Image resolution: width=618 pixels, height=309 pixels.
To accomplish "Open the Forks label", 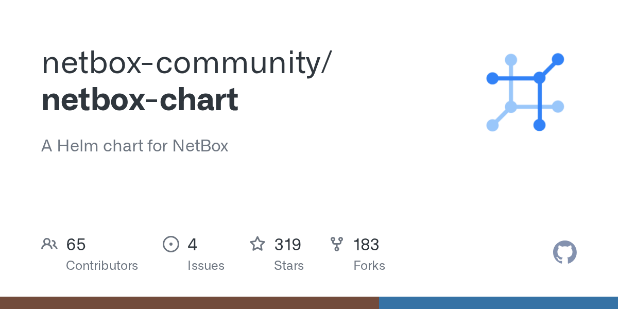I will coord(369,266).
